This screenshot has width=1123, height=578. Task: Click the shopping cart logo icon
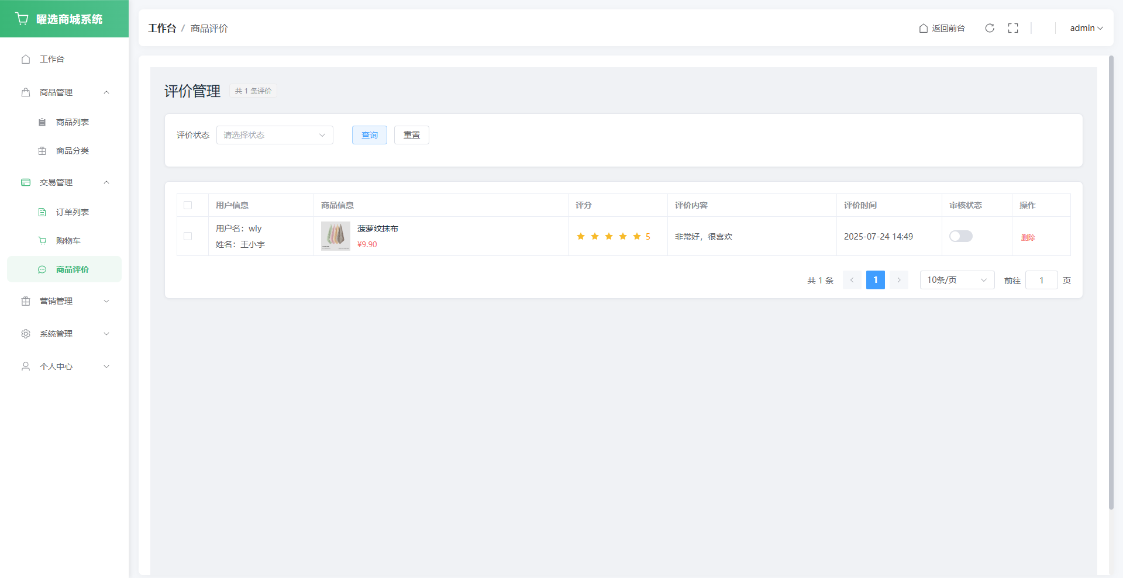(x=22, y=19)
